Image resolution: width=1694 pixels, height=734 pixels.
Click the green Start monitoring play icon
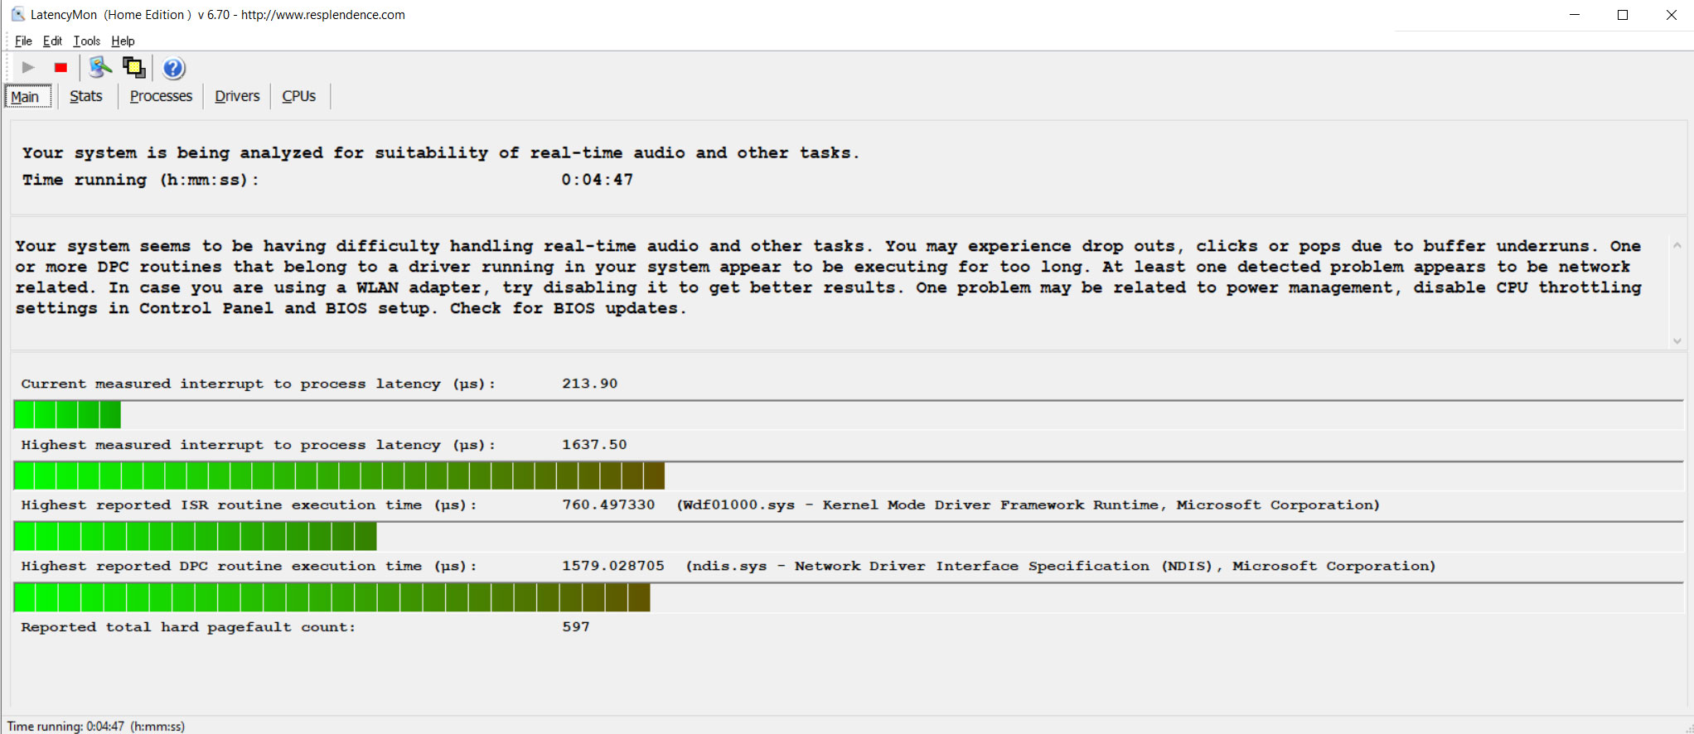[28, 68]
